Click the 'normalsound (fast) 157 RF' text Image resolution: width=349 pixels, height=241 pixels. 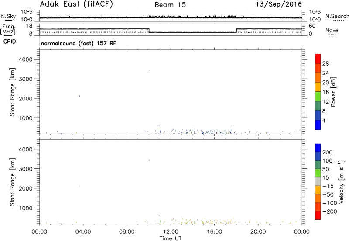click(x=79, y=43)
